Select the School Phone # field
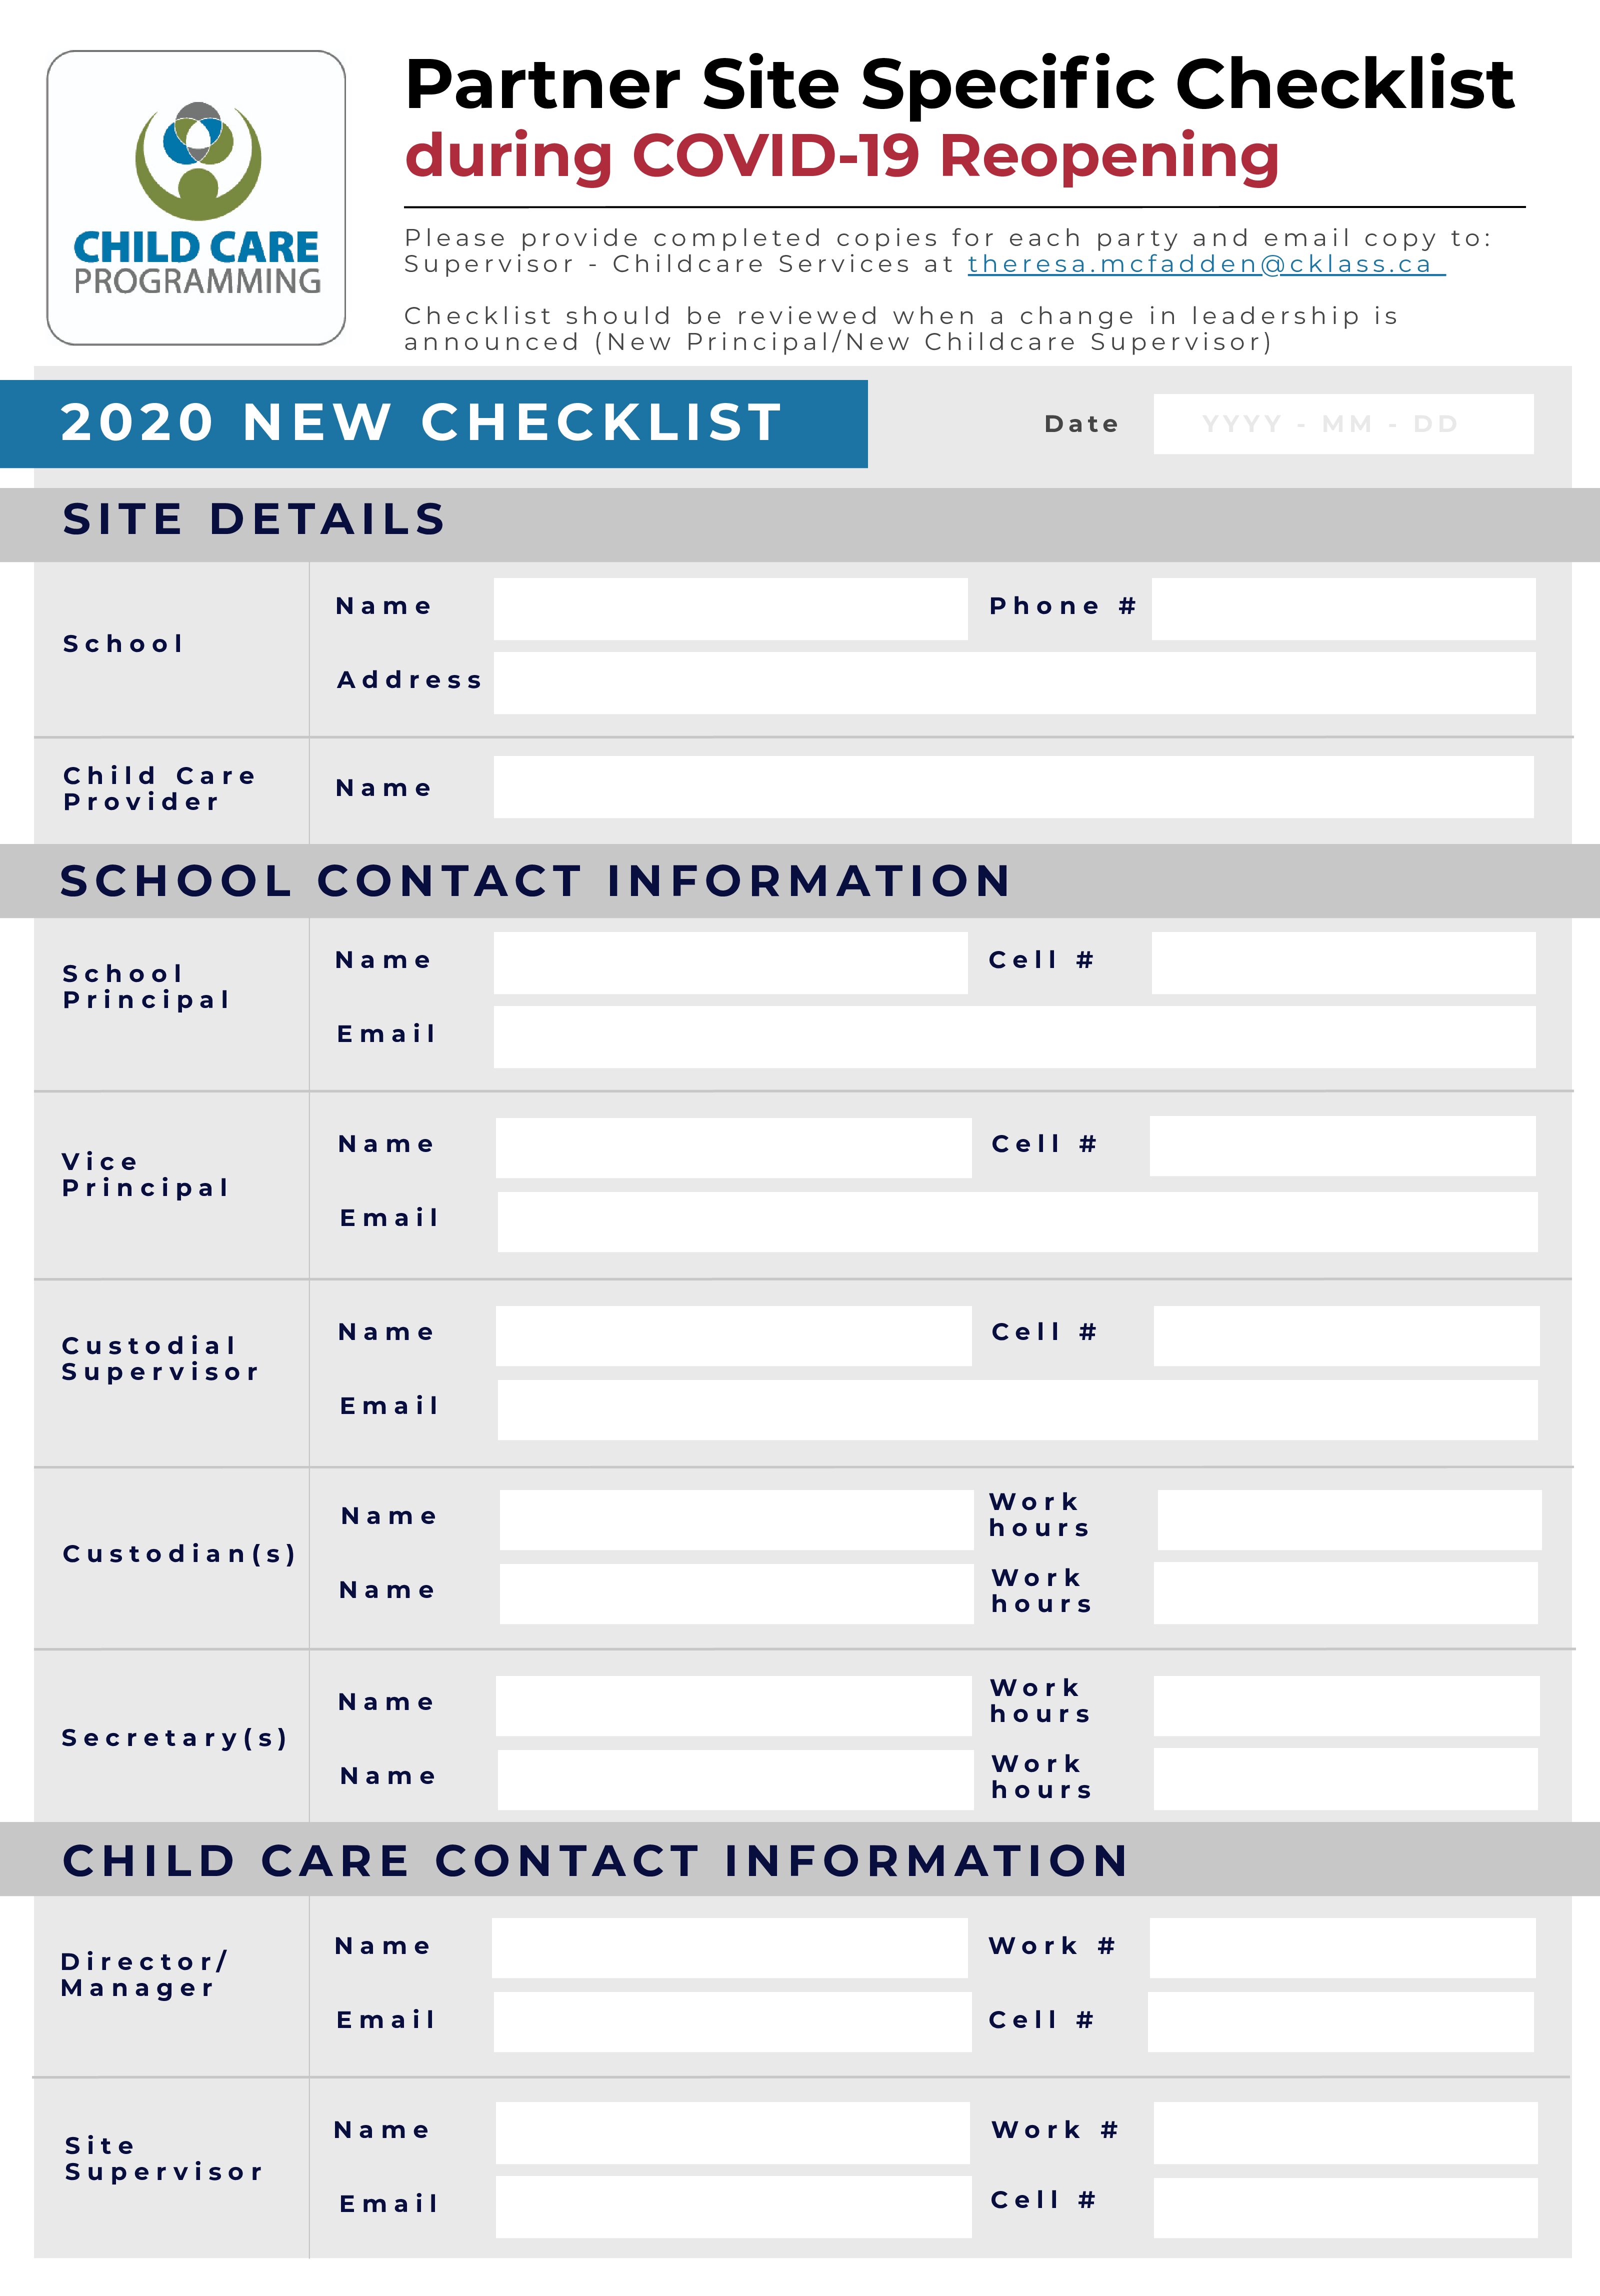Screen dimensions: 1600x2296 [x=1343, y=609]
